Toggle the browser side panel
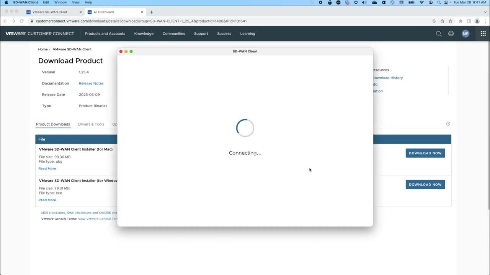Viewport: 490px width, 275px height. (469, 21)
